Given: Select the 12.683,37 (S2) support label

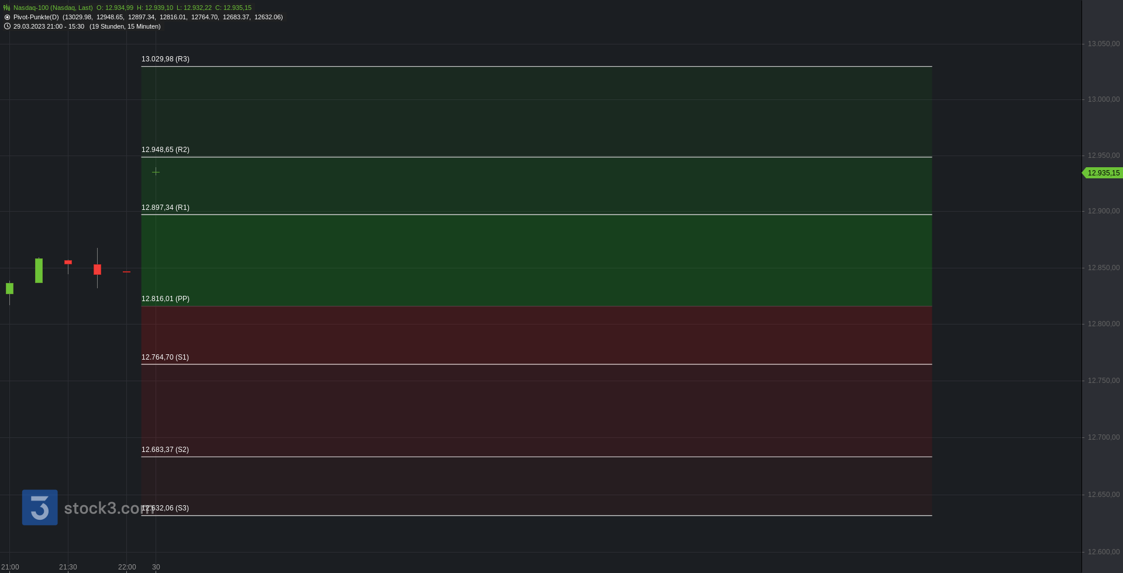Looking at the screenshot, I should (165, 450).
